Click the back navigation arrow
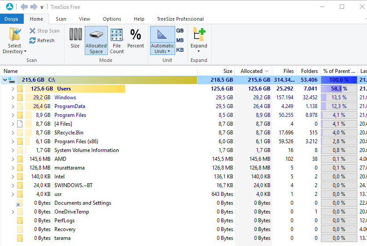The height and width of the screenshot is (246, 367). 24,7
